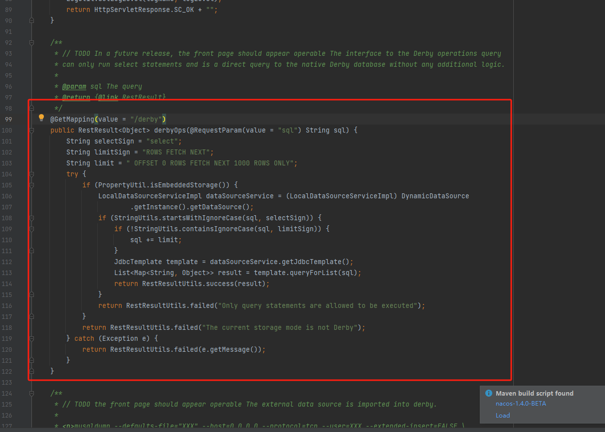This screenshot has height=432, width=605.
Task: Open the nacos-1.4.0-BETA link
Action: click(x=521, y=404)
